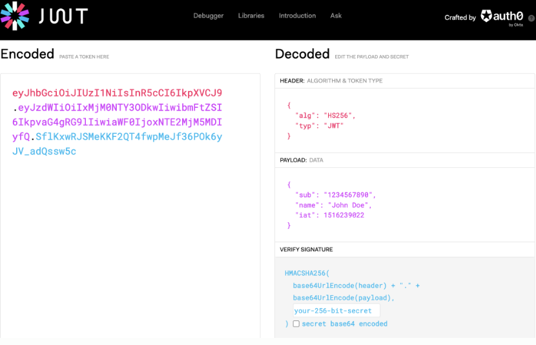Click the your-256-bit-secret input field

[x=336, y=311]
